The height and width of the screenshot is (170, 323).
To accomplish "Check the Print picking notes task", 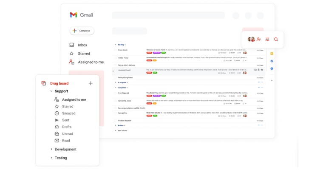I will [115, 78].
